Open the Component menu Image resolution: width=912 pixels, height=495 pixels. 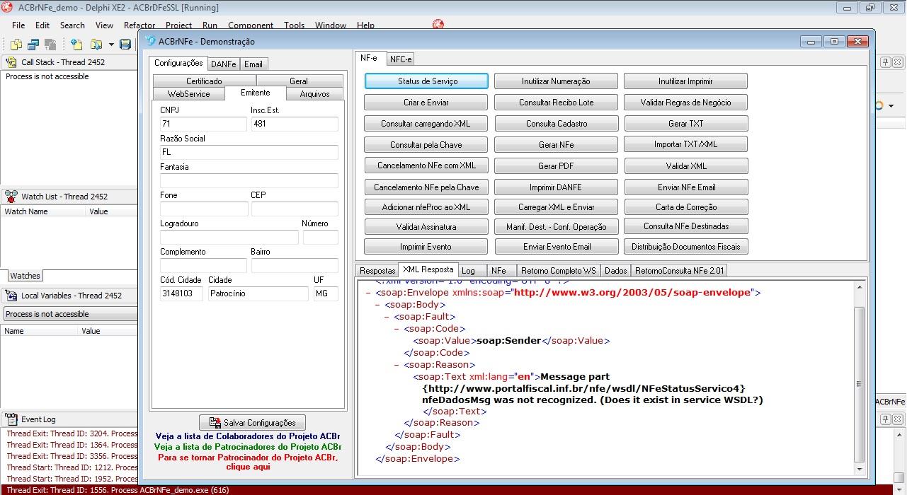point(251,25)
